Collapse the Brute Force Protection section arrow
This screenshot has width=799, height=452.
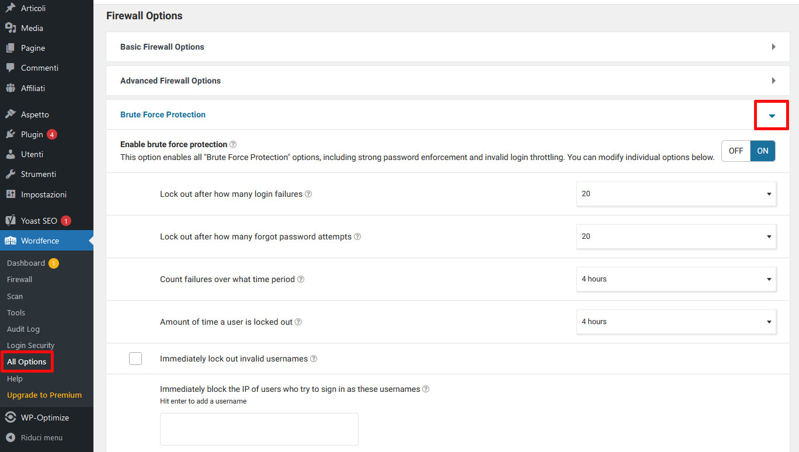(x=772, y=116)
